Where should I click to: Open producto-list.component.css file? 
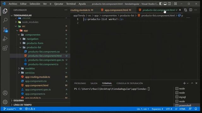44,51
